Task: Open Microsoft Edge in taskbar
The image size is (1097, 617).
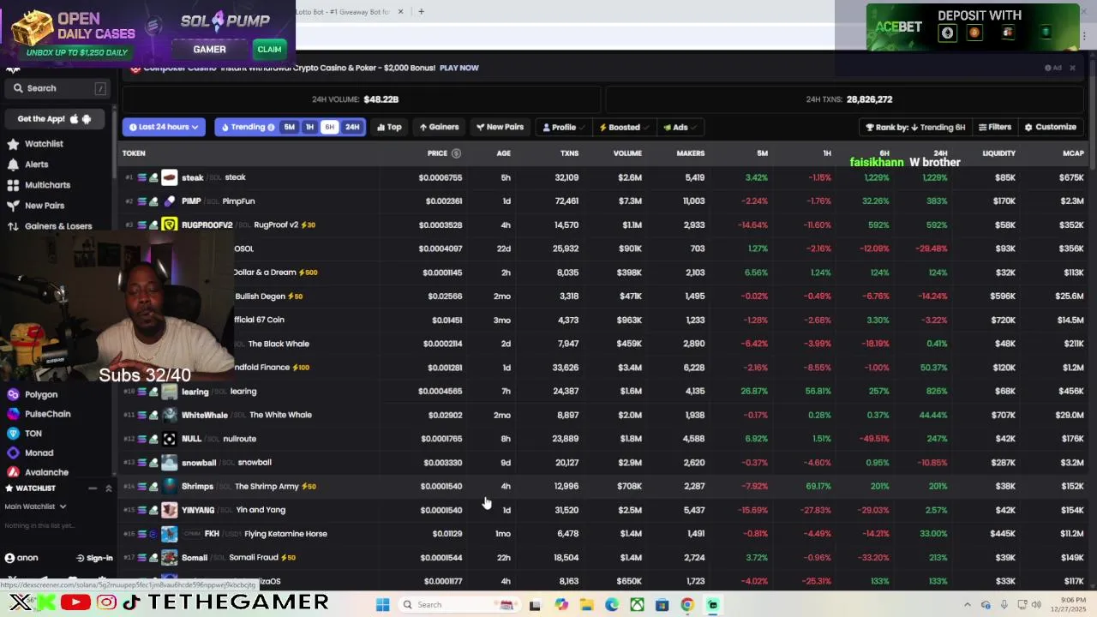Action: (x=611, y=605)
